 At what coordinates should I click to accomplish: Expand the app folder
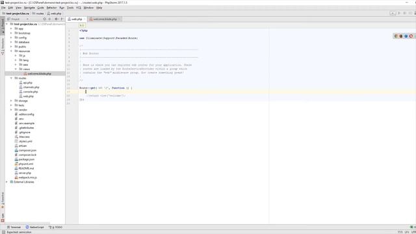[x=11, y=29]
